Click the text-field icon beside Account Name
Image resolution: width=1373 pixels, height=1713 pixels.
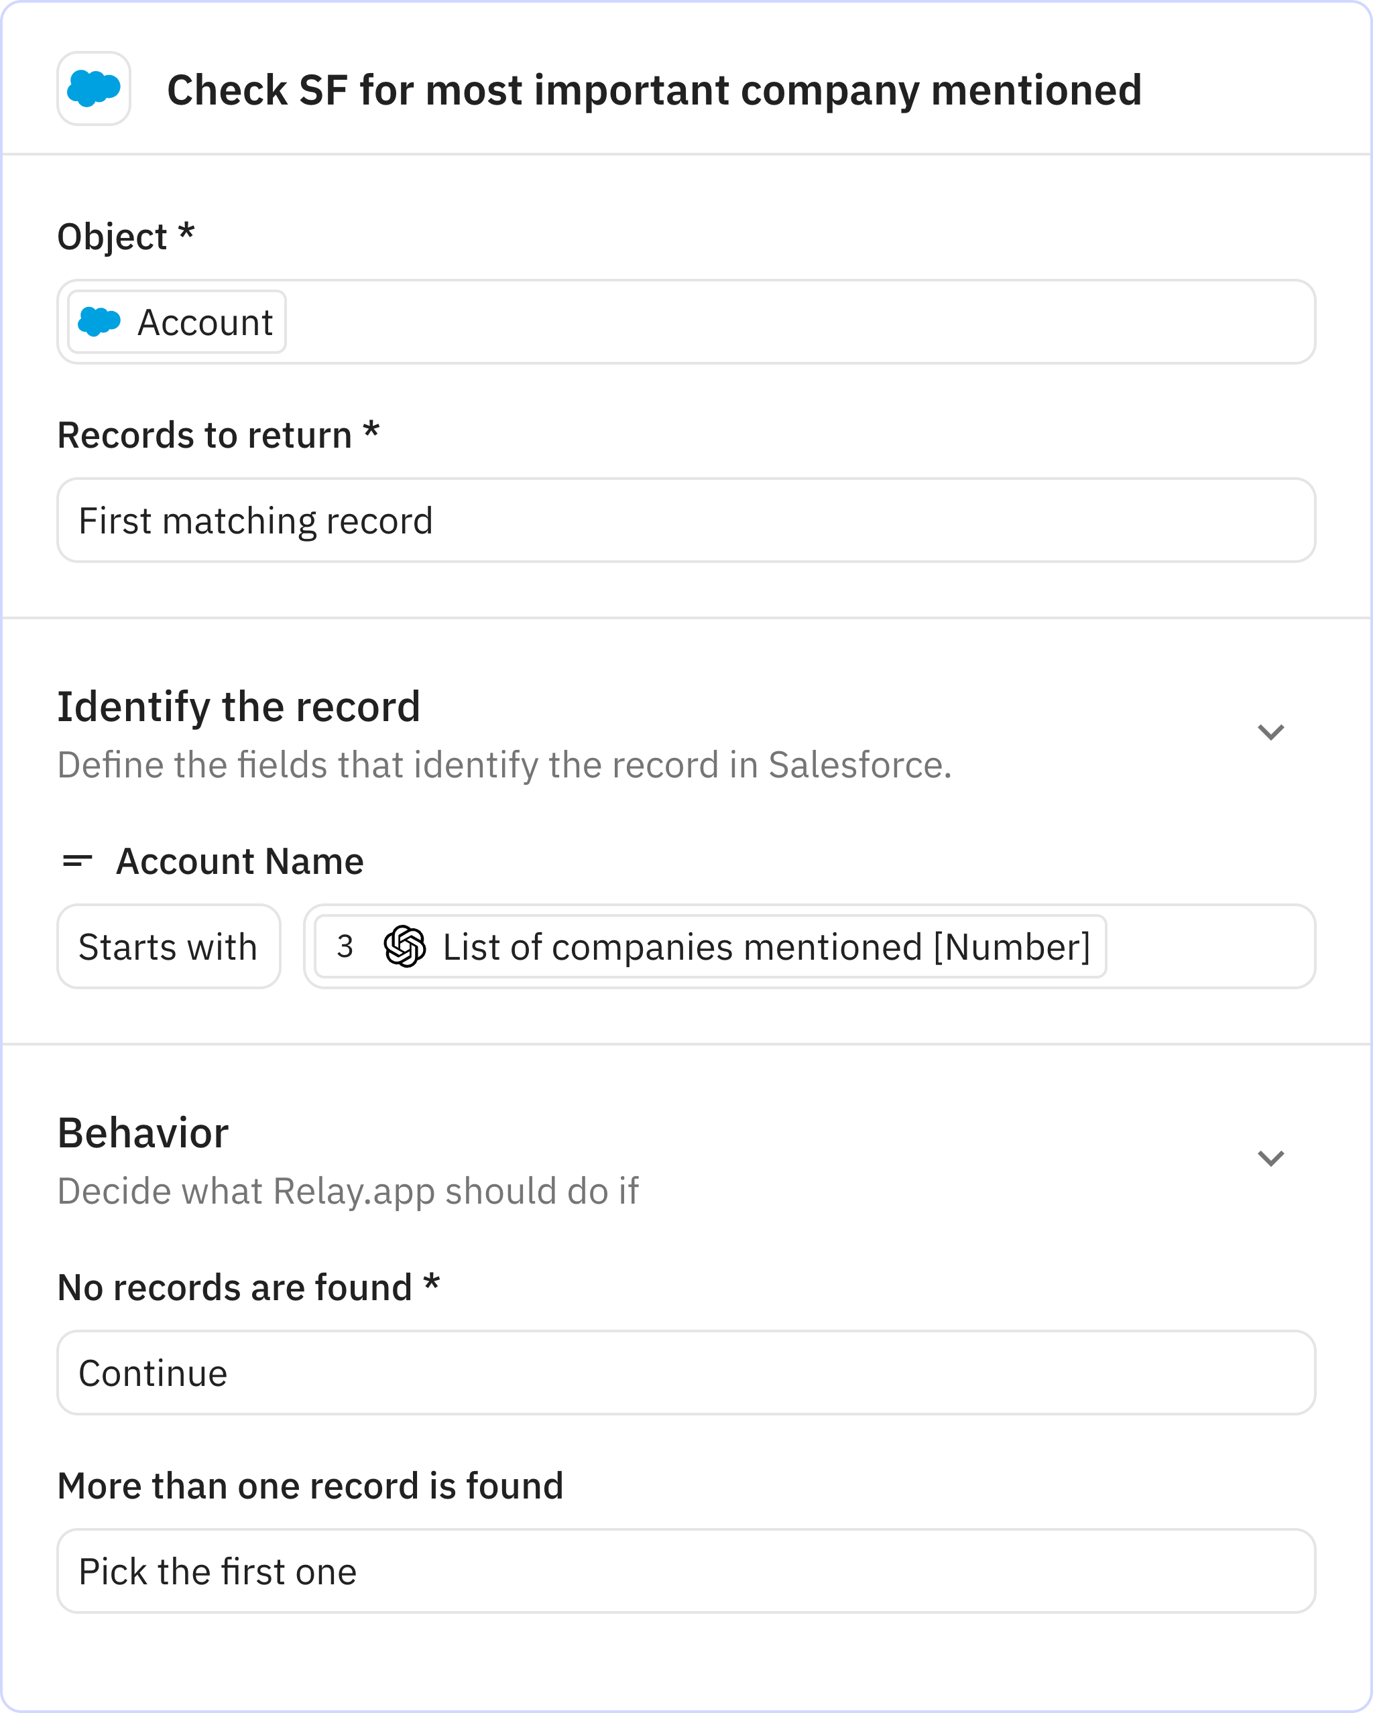click(x=77, y=861)
